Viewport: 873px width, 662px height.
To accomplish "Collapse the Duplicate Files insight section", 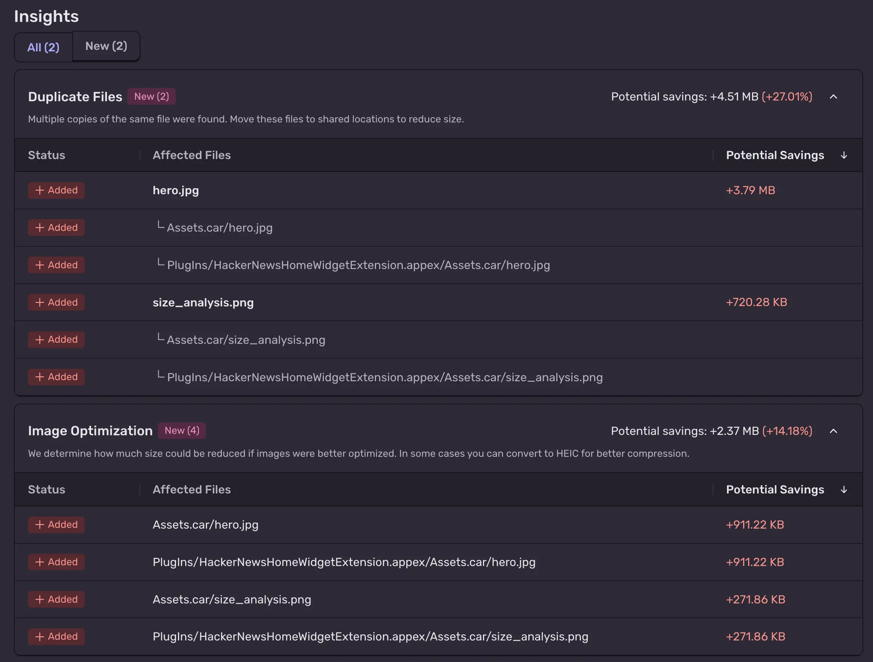I will click(x=833, y=97).
